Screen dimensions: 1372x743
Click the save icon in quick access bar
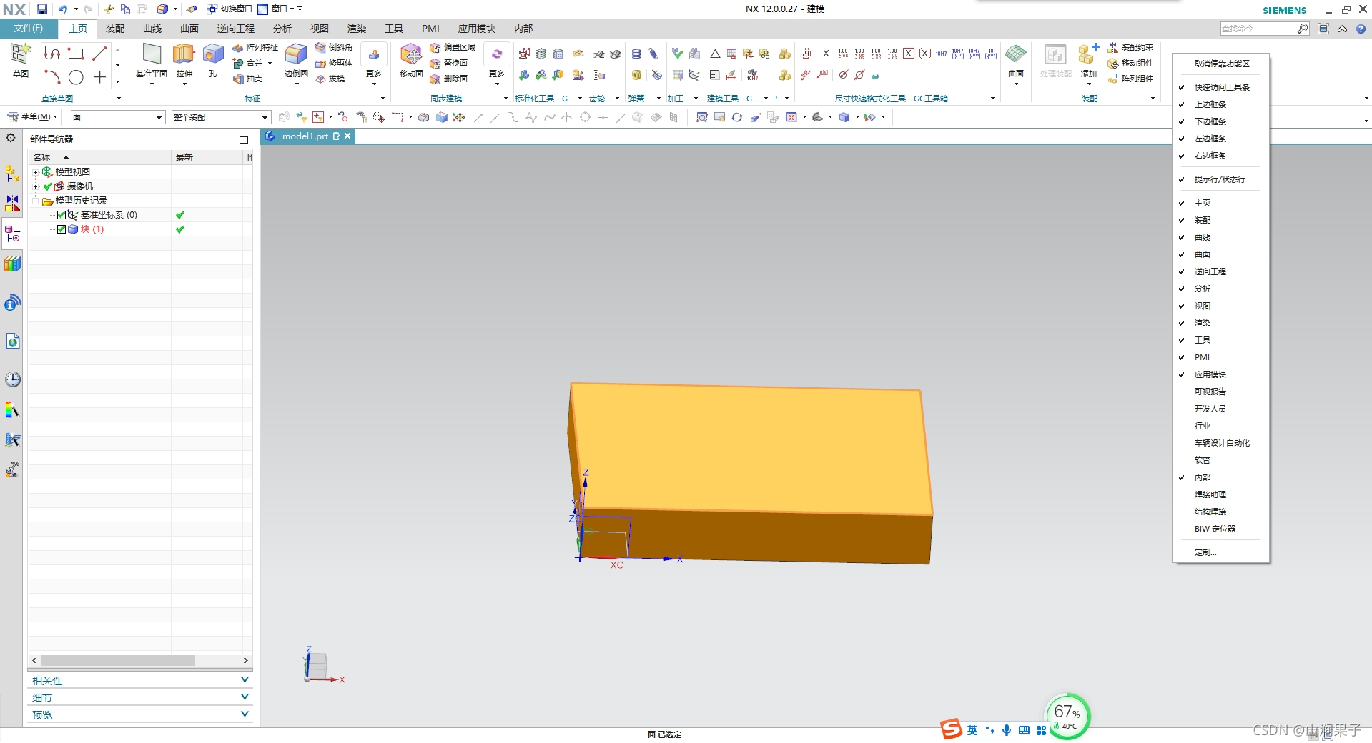click(42, 9)
